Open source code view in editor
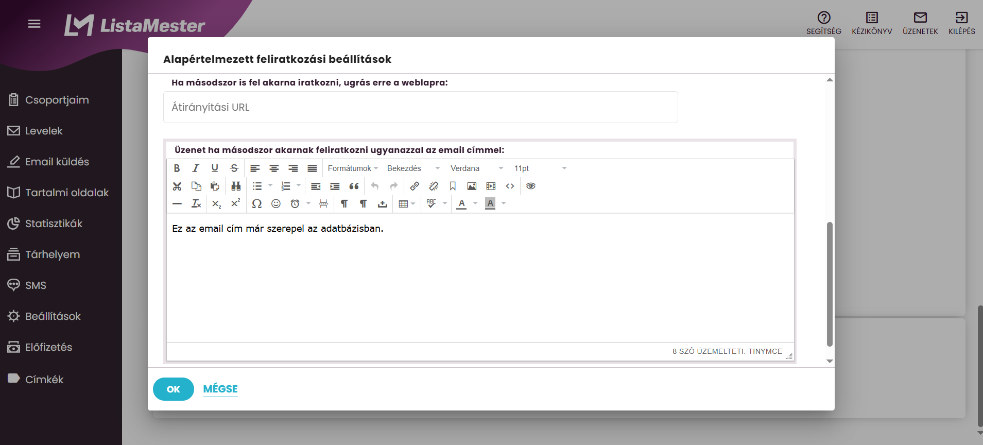983x445 pixels. 510,186
